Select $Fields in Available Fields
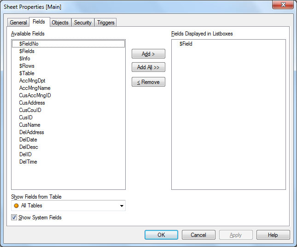This screenshot has height=247, width=297. click(68, 51)
